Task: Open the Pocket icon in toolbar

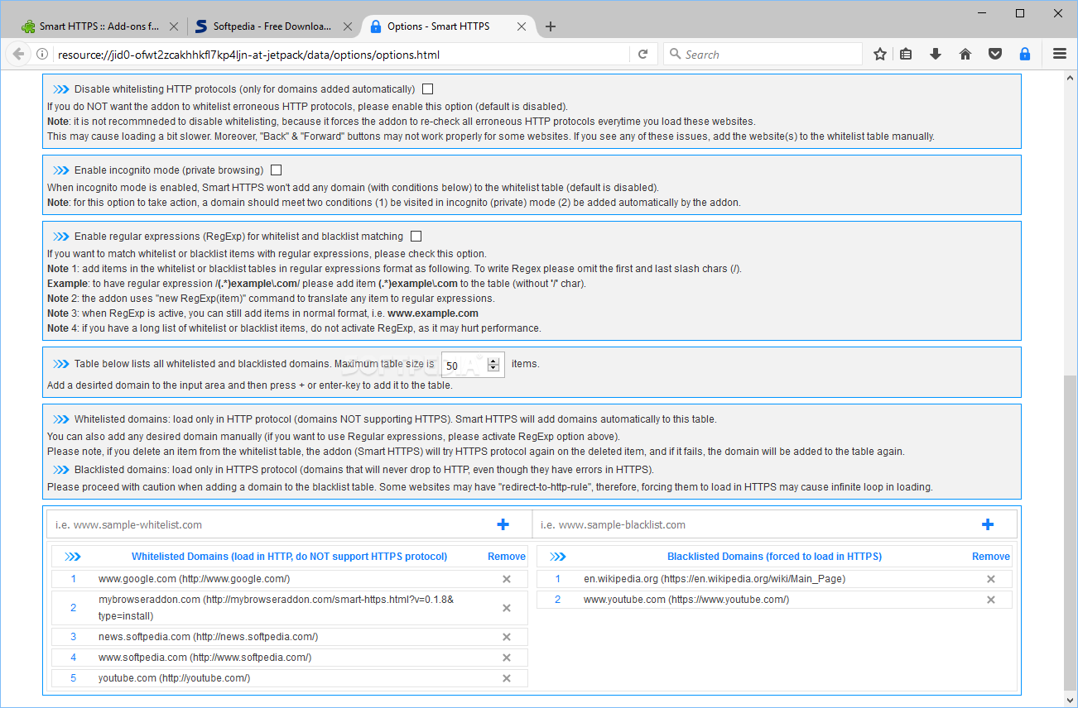Action: [x=995, y=55]
